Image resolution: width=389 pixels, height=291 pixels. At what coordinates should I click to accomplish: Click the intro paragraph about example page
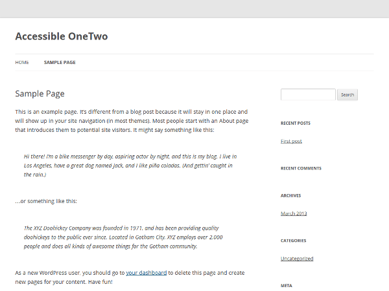click(x=132, y=121)
